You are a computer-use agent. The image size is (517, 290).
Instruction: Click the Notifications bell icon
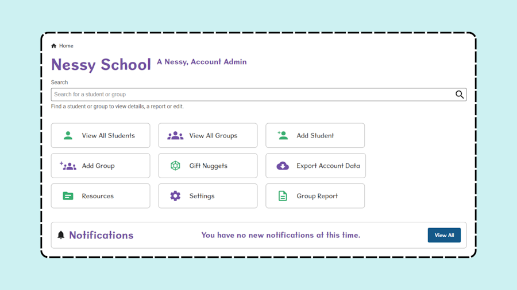[61, 235]
